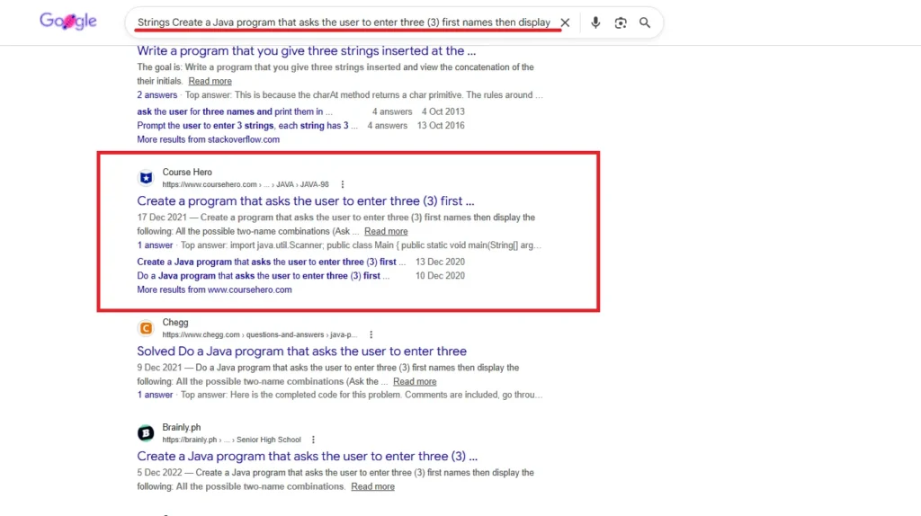Click the Course Hero site name text
The image size is (921, 516).
187,172
